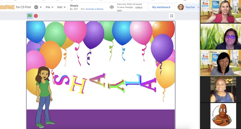
Task: Click the project title Shayla
Action: (74, 6)
